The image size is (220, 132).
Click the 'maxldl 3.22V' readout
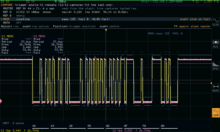coord(72,12)
